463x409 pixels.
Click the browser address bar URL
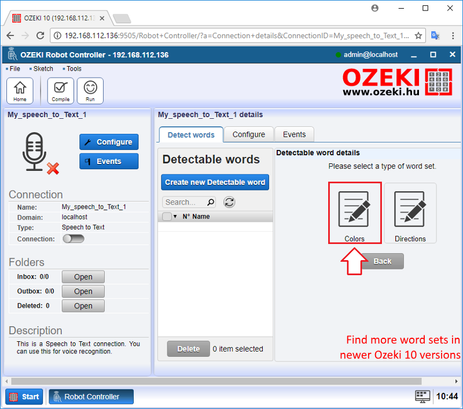tap(237, 36)
